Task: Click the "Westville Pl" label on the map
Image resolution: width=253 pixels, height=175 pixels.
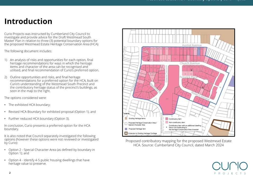Action: 155,88
